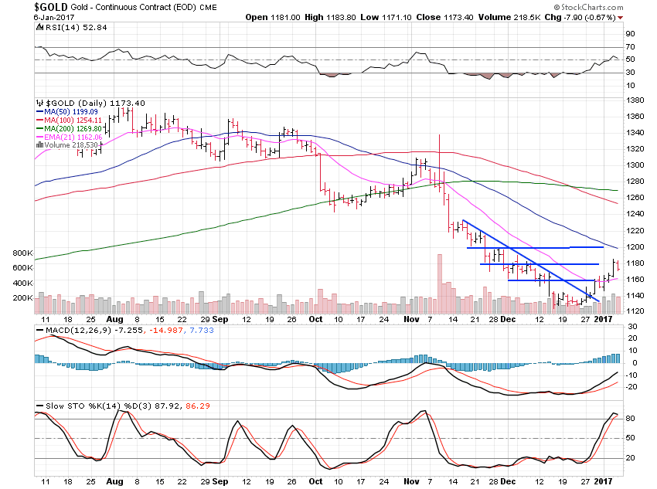Click the 'Close 1173.40' value
Image resolution: width=657 pixels, height=489 pixels.
(x=444, y=18)
